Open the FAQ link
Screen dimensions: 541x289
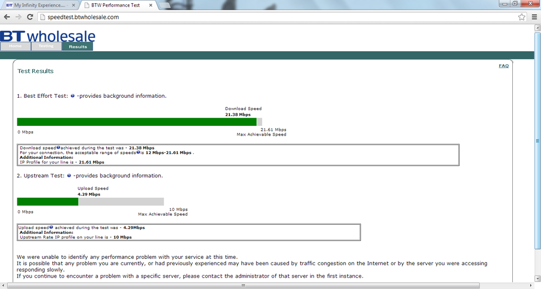click(504, 66)
